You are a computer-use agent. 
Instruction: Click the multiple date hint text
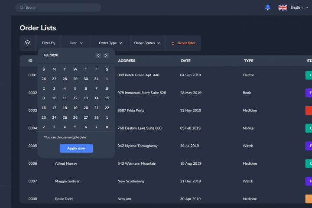(65, 137)
